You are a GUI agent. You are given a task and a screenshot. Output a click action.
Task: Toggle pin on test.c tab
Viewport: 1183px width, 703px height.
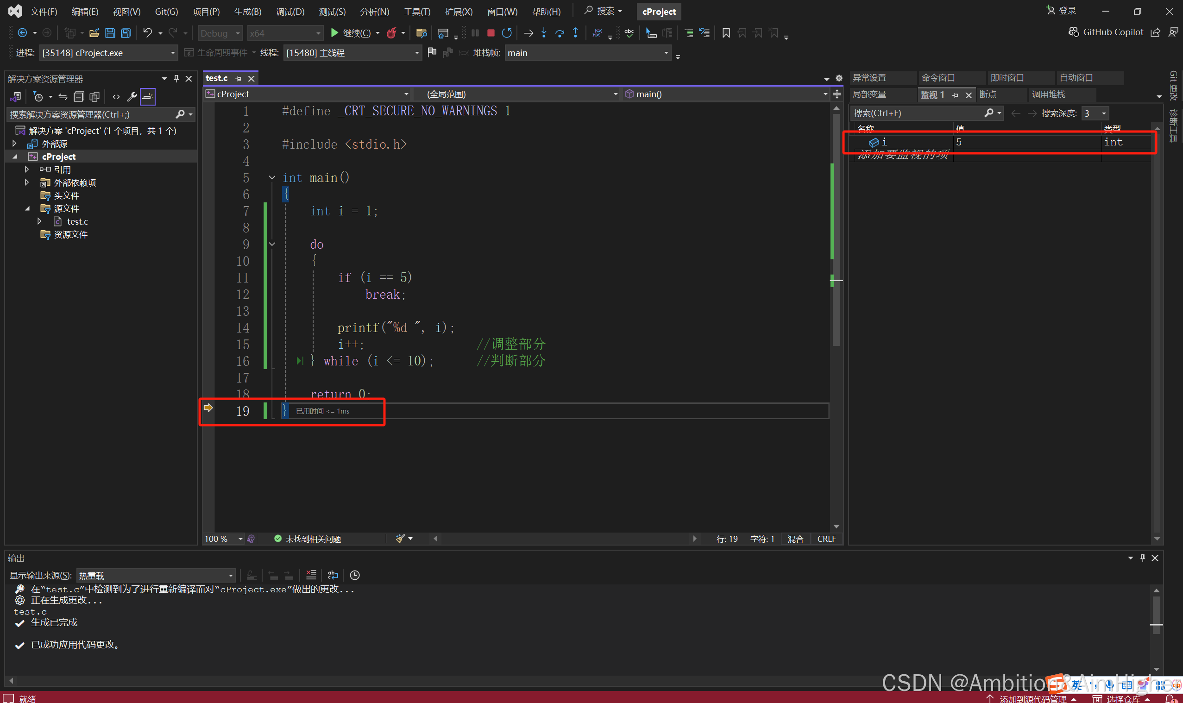pos(238,79)
